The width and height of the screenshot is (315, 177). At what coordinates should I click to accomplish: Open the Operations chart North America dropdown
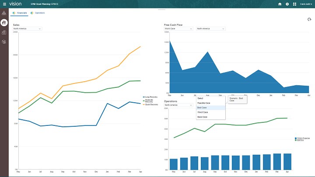(x=178, y=105)
